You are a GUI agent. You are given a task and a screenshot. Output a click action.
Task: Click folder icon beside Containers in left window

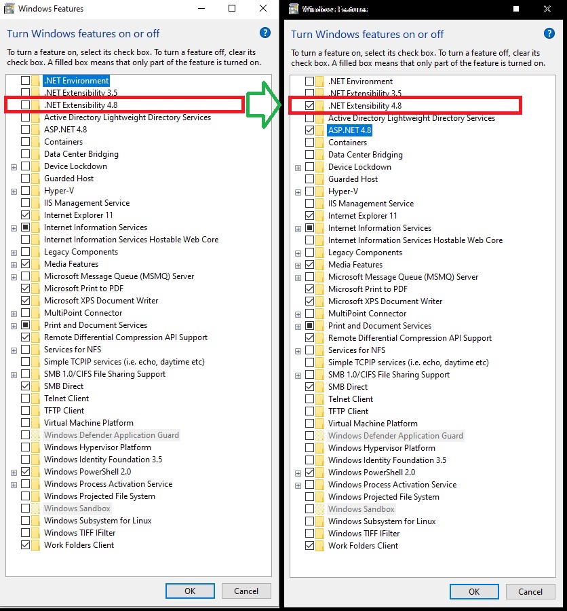coord(35,142)
